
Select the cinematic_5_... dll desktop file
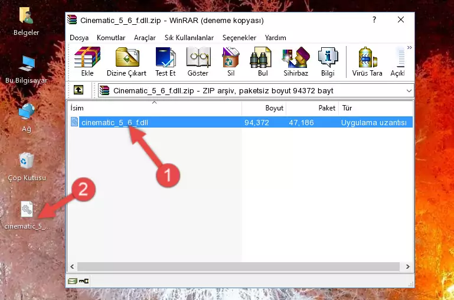tap(27, 216)
